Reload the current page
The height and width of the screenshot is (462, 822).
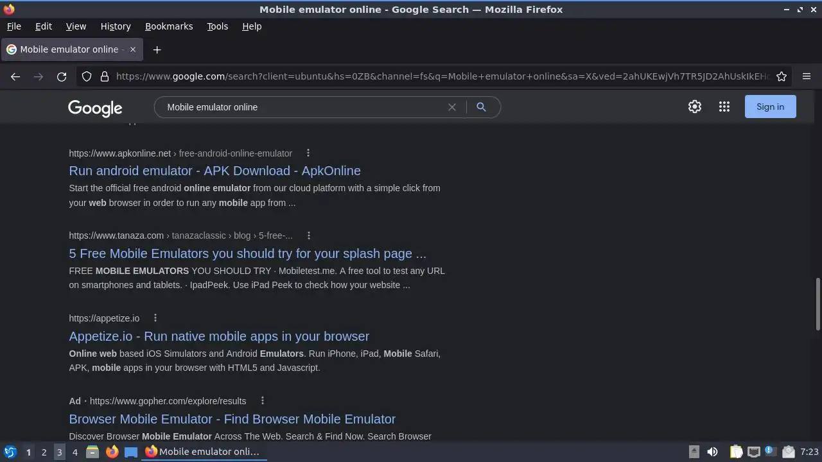pyautogui.click(x=62, y=76)
